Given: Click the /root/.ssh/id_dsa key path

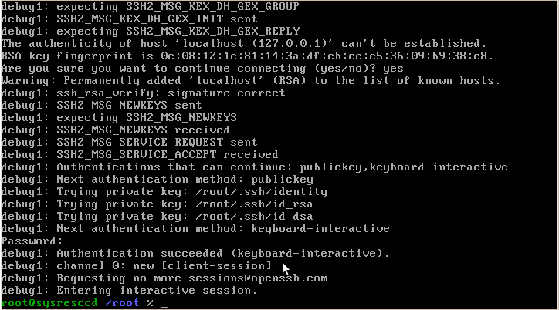Looking at the screenshot, I should click(x=254, y=217).
